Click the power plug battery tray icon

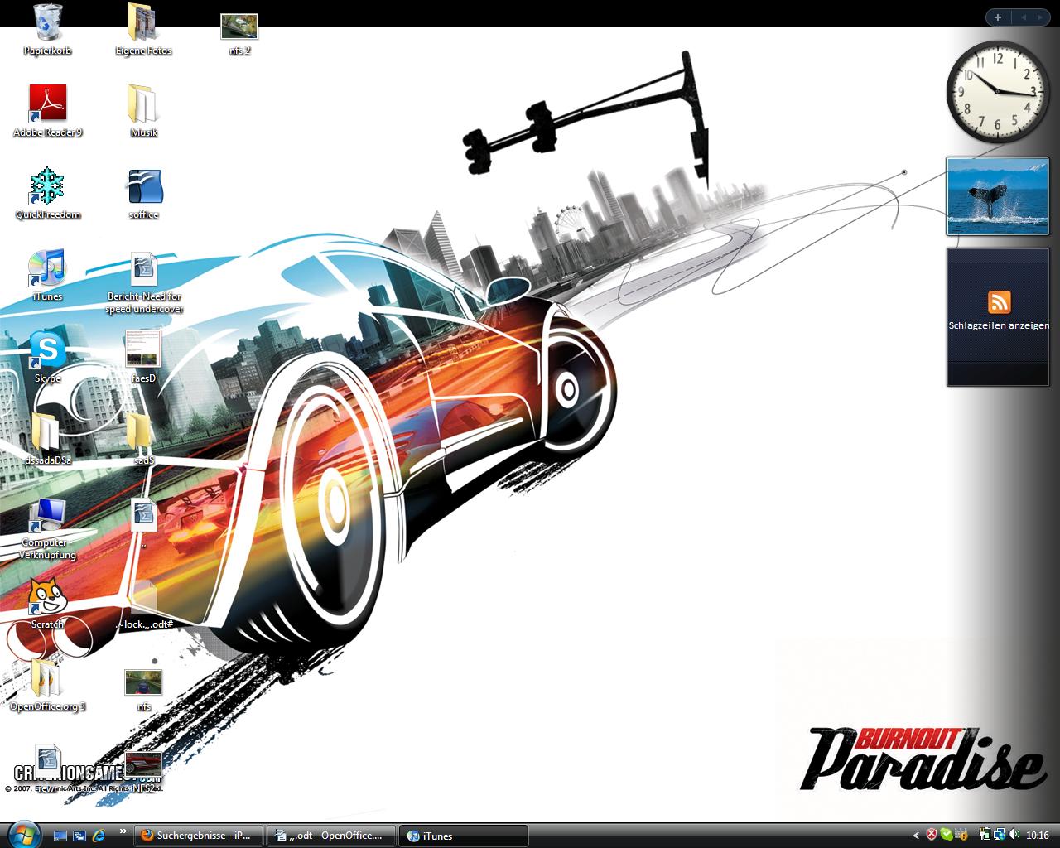coord(985,835)
